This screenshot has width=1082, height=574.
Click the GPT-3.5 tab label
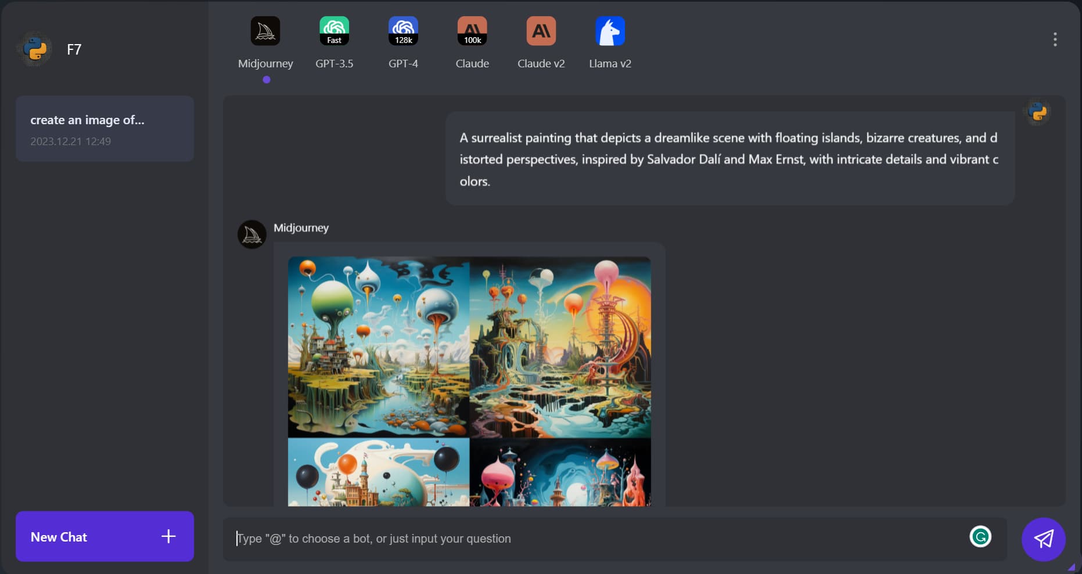tap(334, 63)
